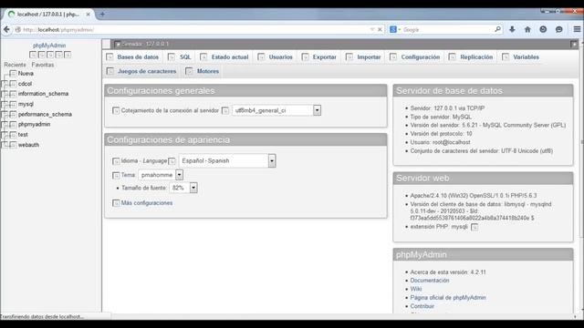This screenshot has height=328, width=584.
Task: Click the search engine selector icon
Action: click(394, 29)
